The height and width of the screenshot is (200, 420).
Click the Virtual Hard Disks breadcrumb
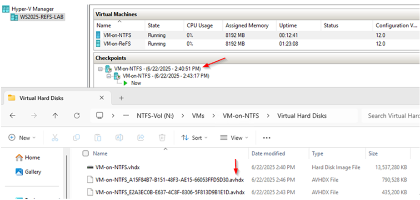pyautogui.click(x=302, y=116)
